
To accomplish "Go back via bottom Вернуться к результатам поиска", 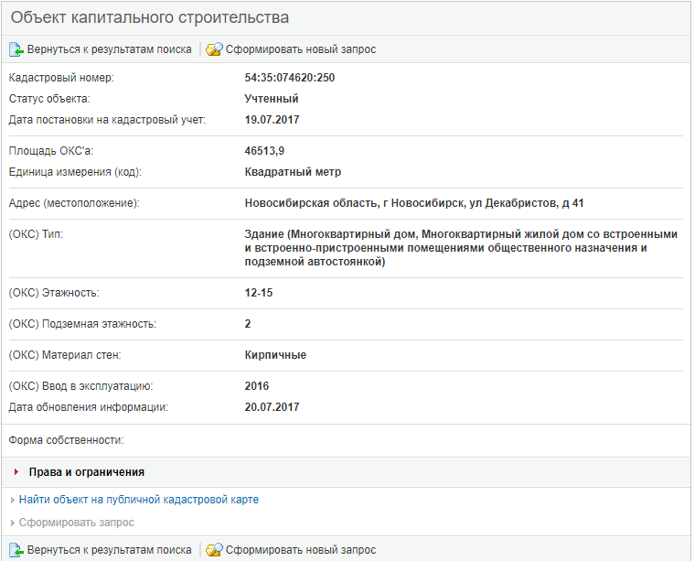I will 109,550.
